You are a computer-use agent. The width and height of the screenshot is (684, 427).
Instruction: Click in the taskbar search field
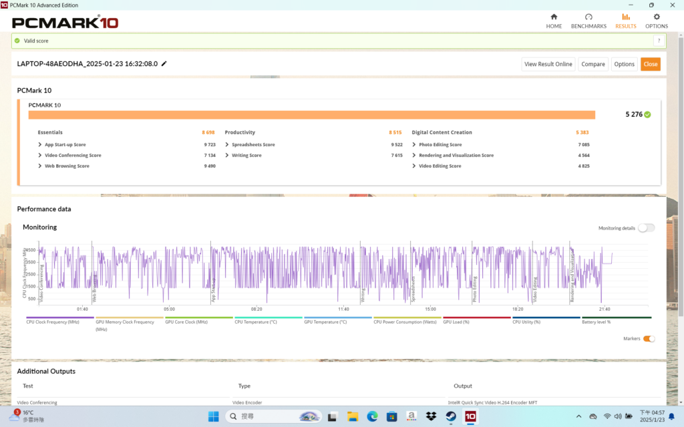(x=273, y=416)
